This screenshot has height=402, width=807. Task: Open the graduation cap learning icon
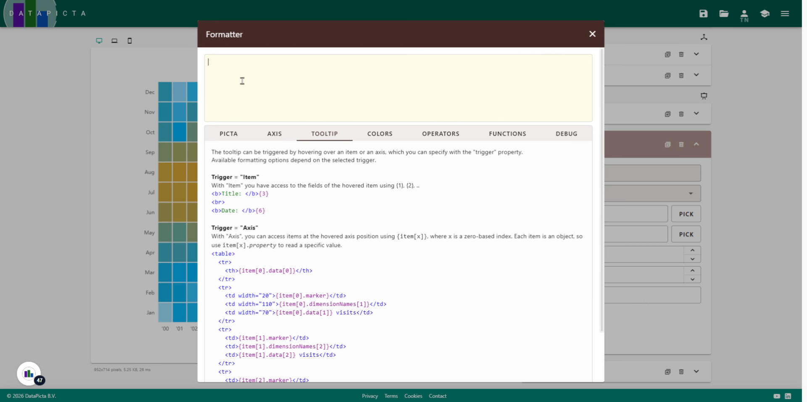[x=765, y=13]
